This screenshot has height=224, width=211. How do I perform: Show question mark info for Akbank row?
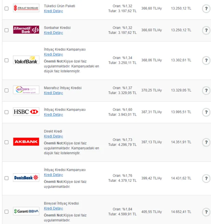click(206, 142)
